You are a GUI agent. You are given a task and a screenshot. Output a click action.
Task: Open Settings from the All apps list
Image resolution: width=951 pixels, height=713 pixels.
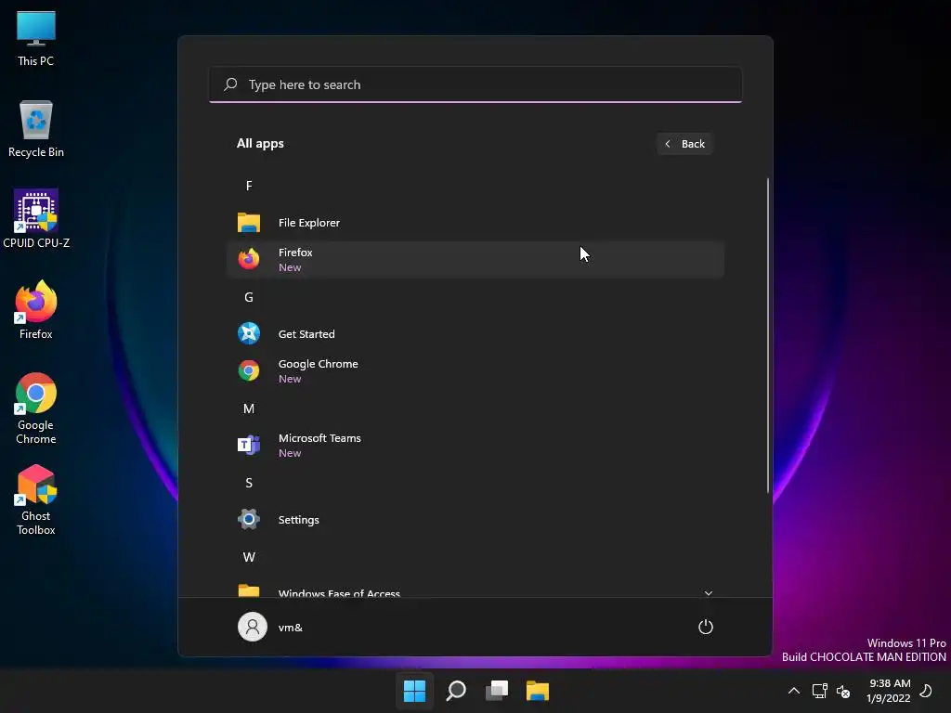pyautogui.click(x=475, y=520)
